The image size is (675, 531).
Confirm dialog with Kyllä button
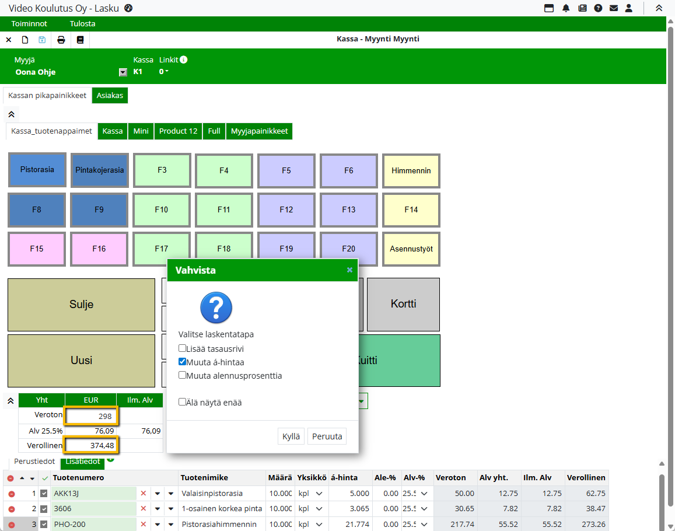pos(291,436)
